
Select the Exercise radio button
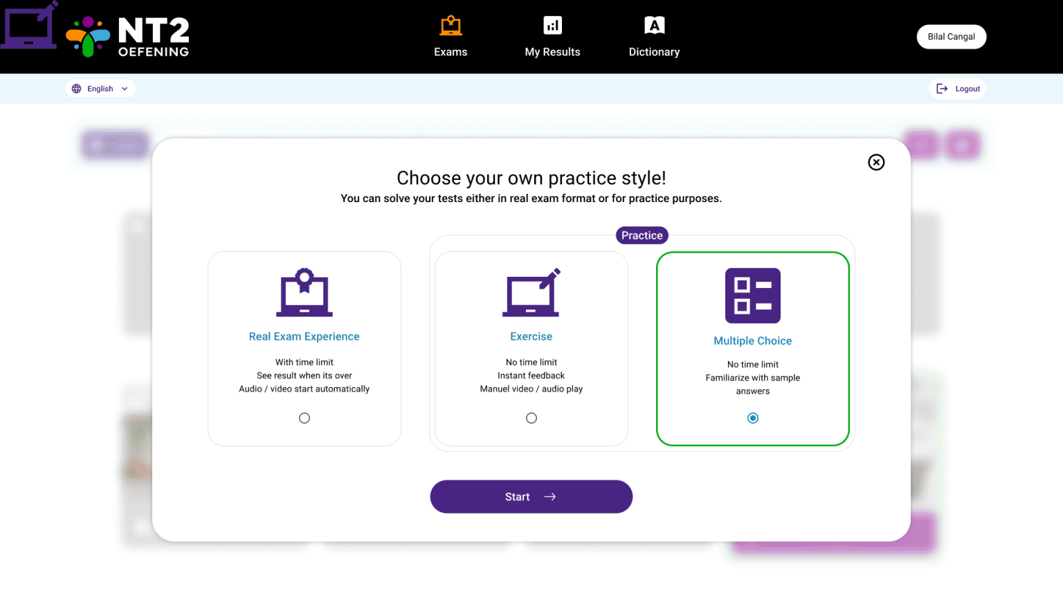(x=531, y=417)
